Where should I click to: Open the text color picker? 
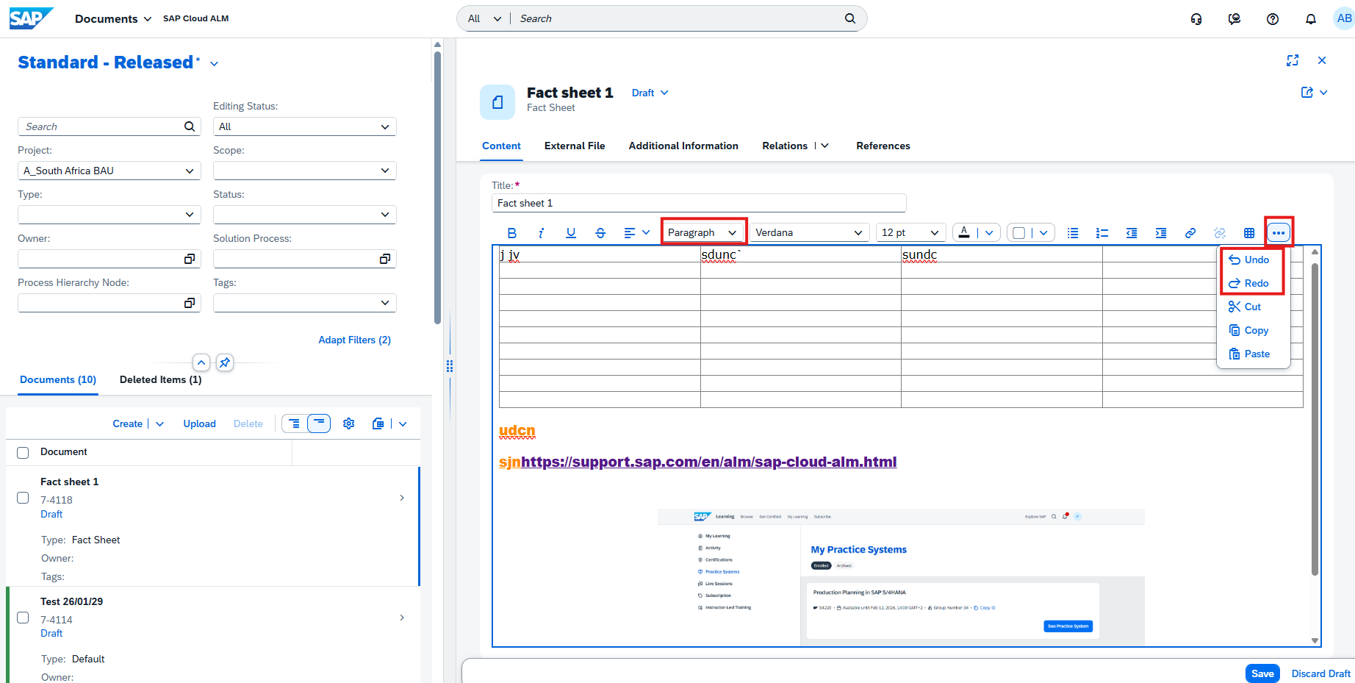point(965,233)
